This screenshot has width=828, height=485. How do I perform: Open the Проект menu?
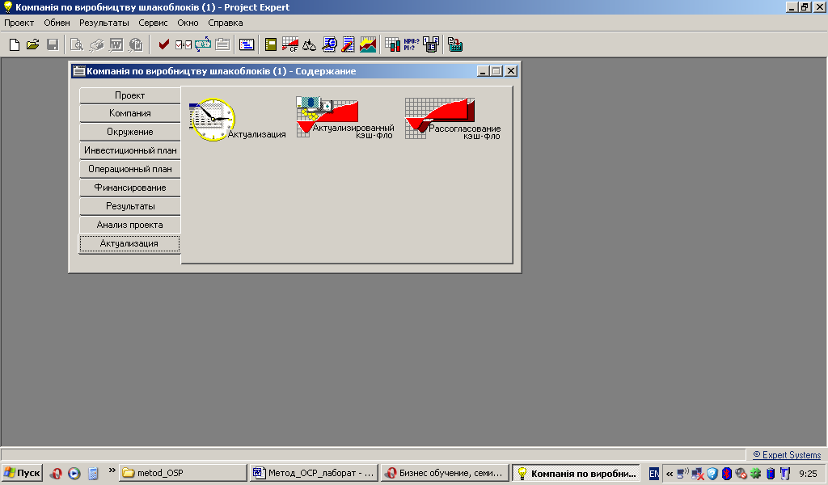pyautogui.click(x=19, y=23)
